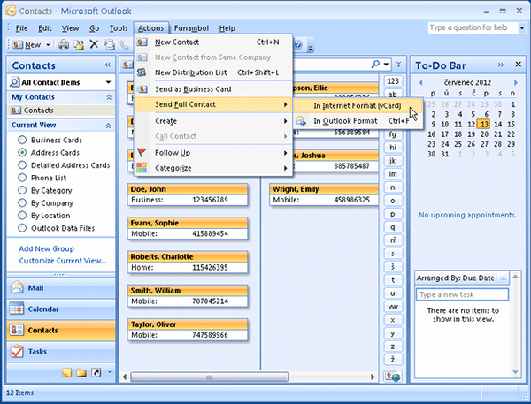Open Folder List icon in navigation pane
Image resolution: width=531 pixels, height=404 pixels.
coord(81,373)
